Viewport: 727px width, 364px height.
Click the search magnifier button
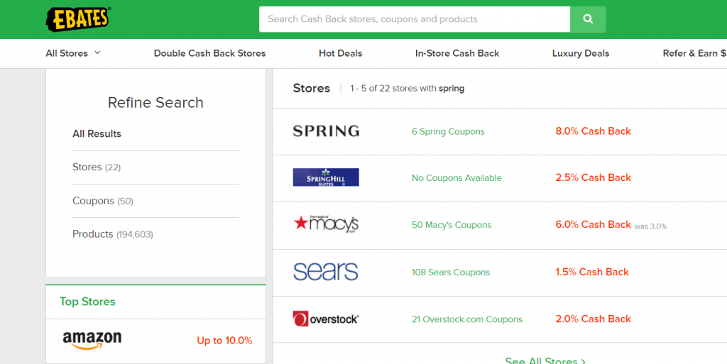point(588,19)
